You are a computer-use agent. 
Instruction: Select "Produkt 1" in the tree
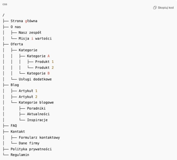(x=45, y=62)
